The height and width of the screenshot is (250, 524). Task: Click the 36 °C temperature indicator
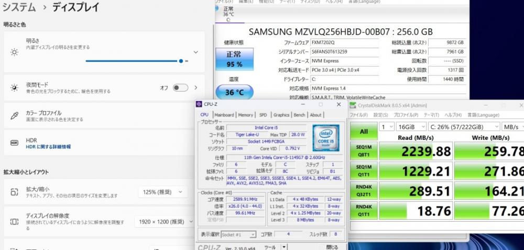point(235,93)
